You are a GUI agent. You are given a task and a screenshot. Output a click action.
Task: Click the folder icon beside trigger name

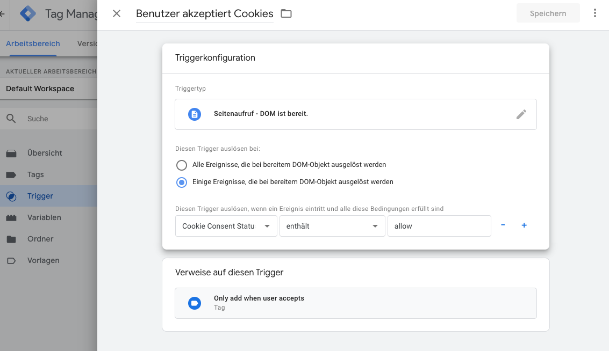(x=286, y=14)
